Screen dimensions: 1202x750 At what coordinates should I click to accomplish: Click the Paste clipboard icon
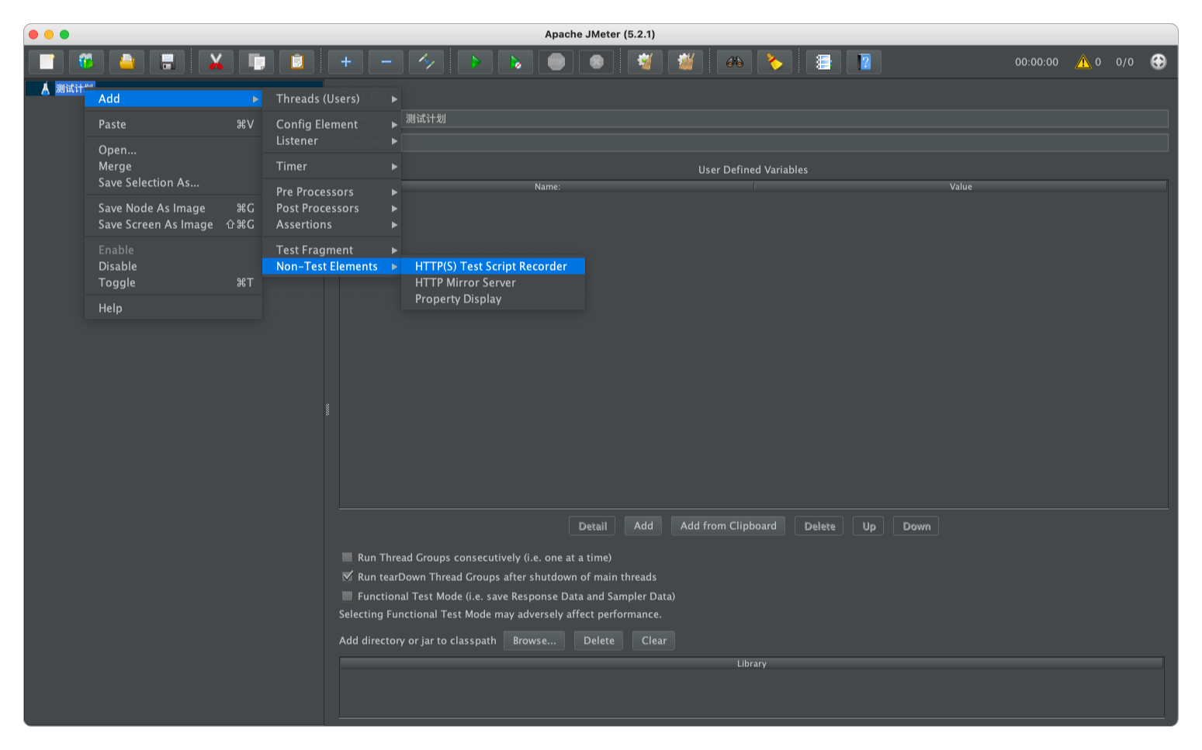click(297, 62)
